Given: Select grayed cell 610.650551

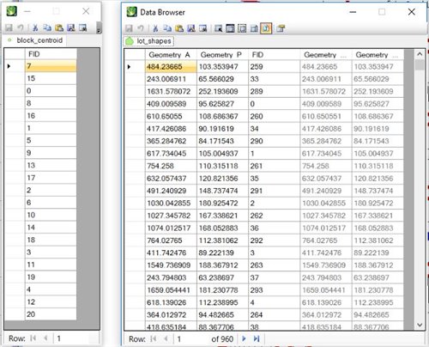Looking at the screenshot, I should click(326, 116).
